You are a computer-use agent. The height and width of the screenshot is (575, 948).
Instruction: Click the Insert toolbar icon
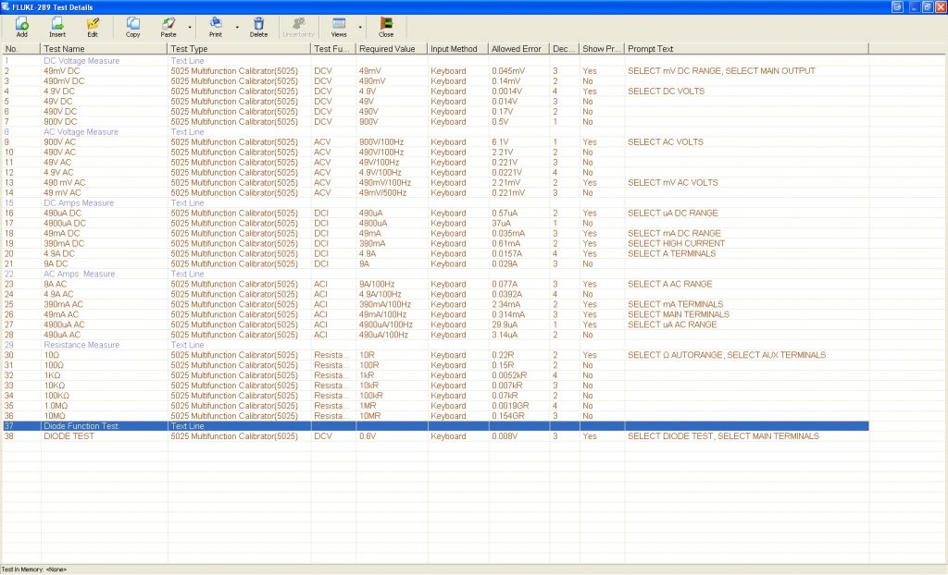tap(57, 23)
